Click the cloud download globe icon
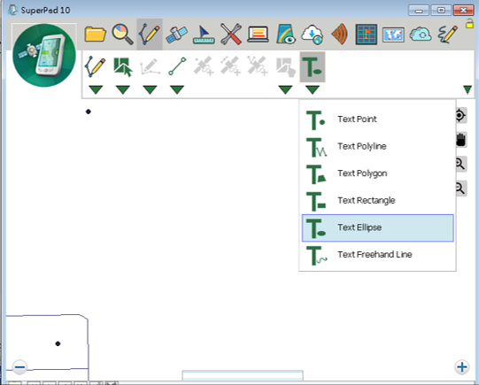 [x=313, y=35]
